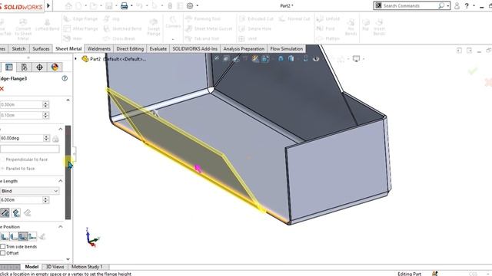Select Parallel to face option
492x276 pixels.
click(x=18, y=169)
